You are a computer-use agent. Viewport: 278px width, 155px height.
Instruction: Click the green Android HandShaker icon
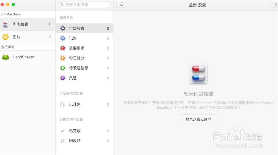[x=6, y=57]
